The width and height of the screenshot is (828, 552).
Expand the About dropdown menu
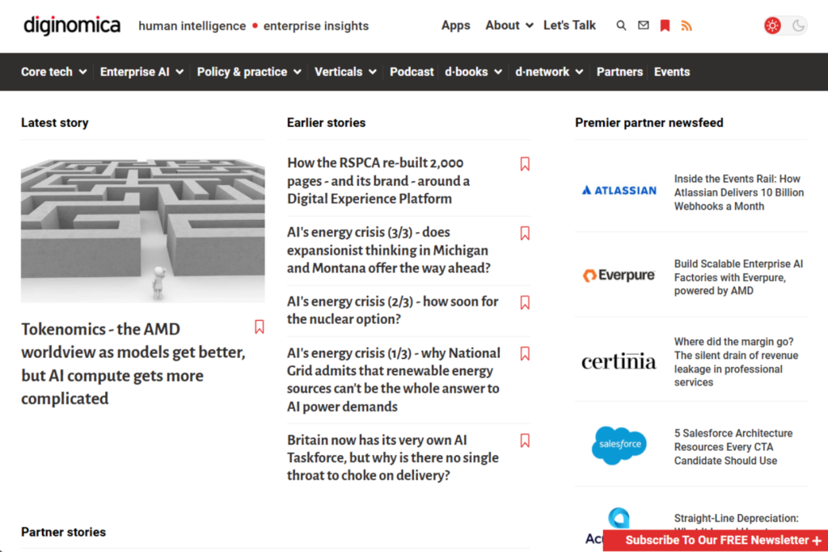click(x=509, y=25)
